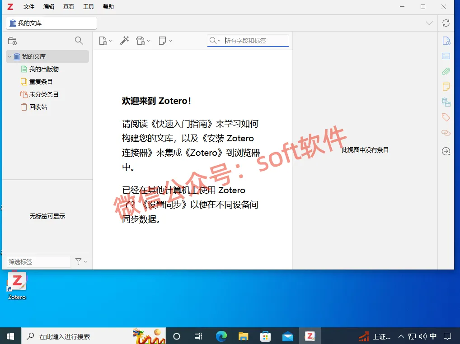Click the Locate arrow icon

click(x=446, y=151)
